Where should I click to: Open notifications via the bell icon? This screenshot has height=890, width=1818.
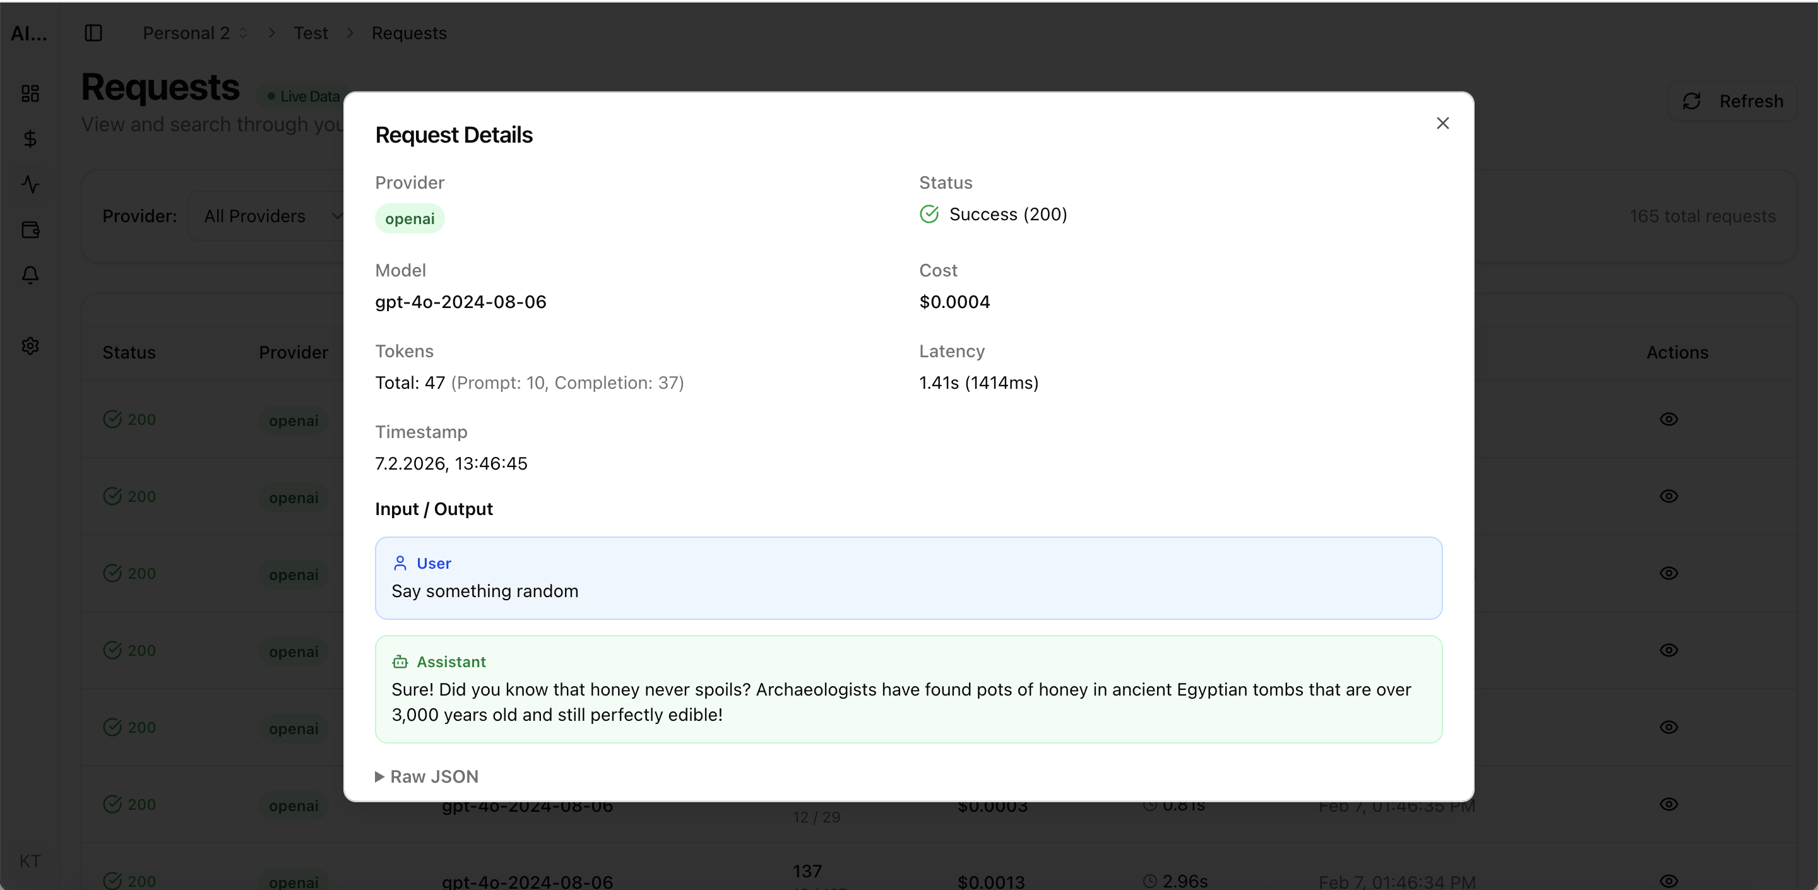coord(30,275)
